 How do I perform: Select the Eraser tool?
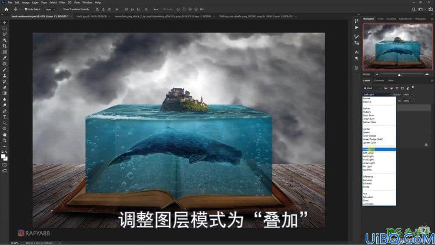4,87
